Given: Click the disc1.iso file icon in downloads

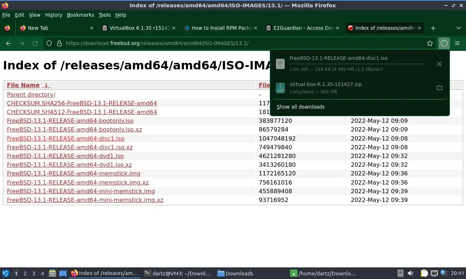Looking at the screenshot, I should (x=280, y=64).
